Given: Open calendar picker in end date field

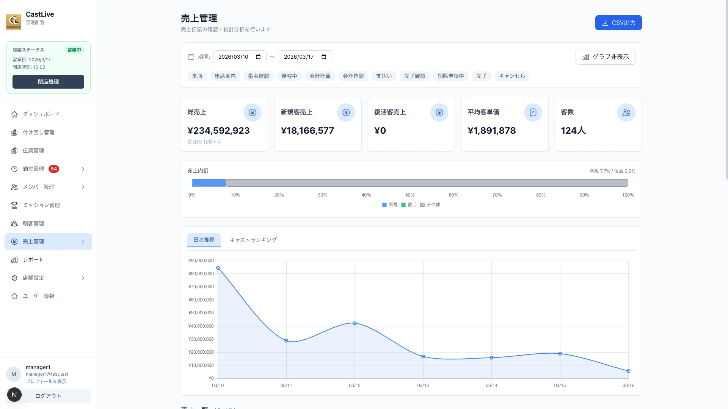Looking at the screenshot, I should click(324, 57).
